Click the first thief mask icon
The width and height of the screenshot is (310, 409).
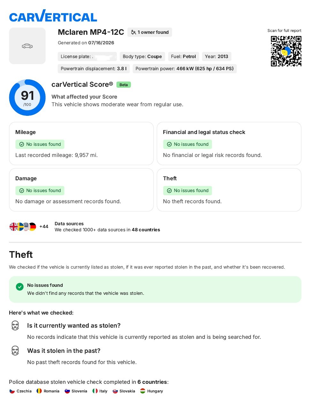point(15,325)
